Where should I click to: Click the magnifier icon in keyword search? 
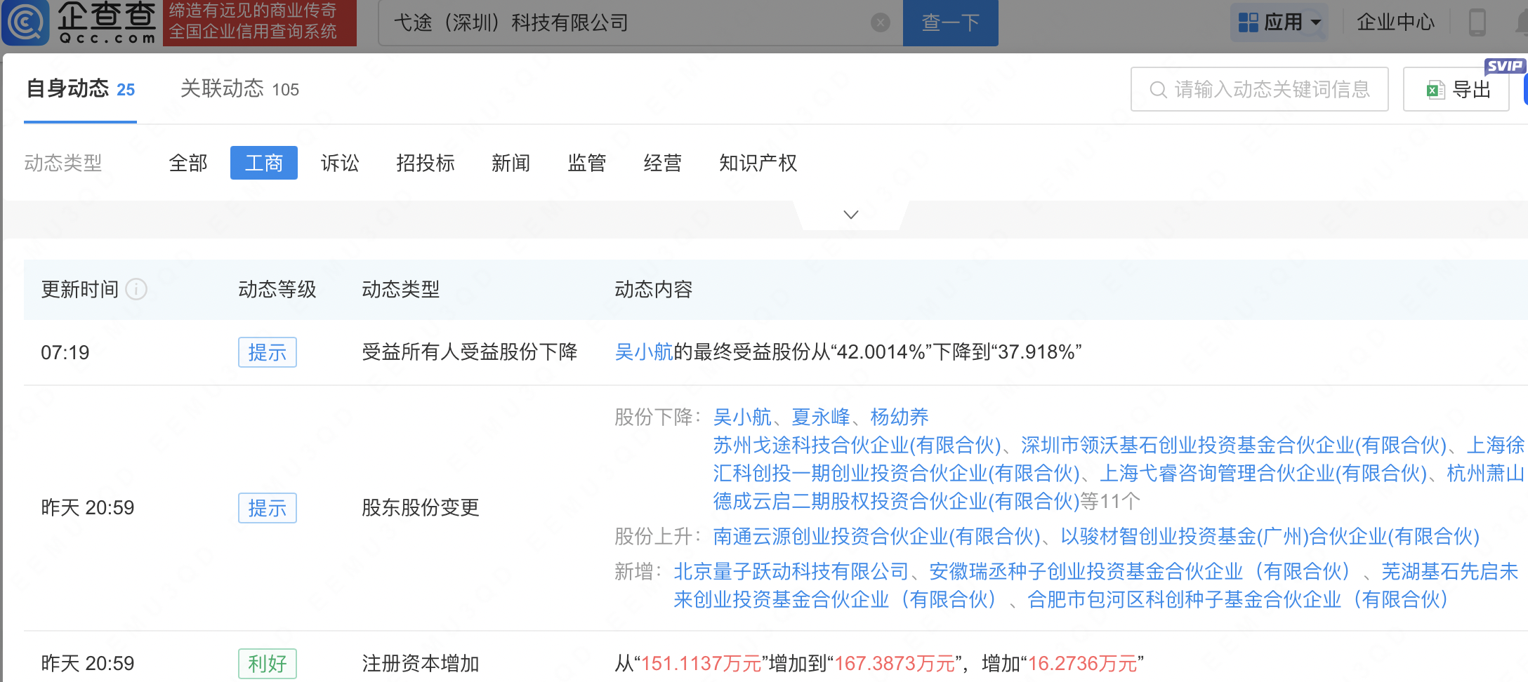[1157, 90]
